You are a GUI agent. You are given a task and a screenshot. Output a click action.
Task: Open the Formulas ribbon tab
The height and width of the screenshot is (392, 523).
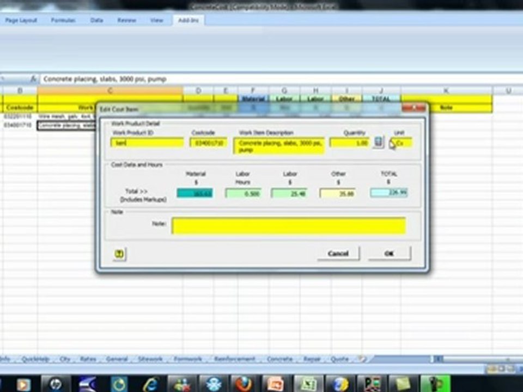coord(63,20)
